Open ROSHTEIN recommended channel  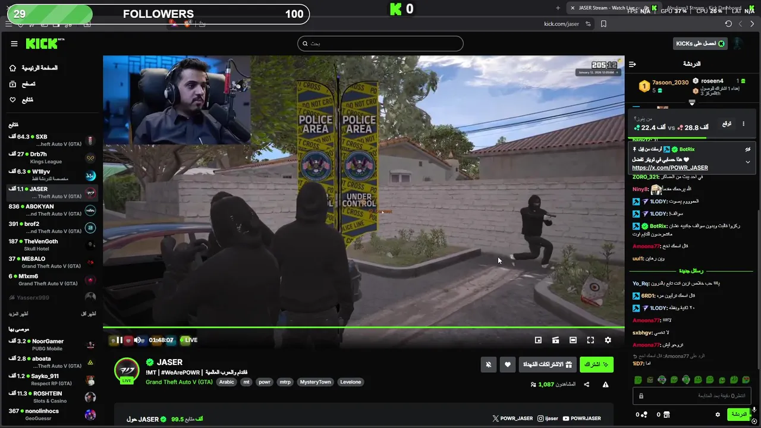(52, 397)
